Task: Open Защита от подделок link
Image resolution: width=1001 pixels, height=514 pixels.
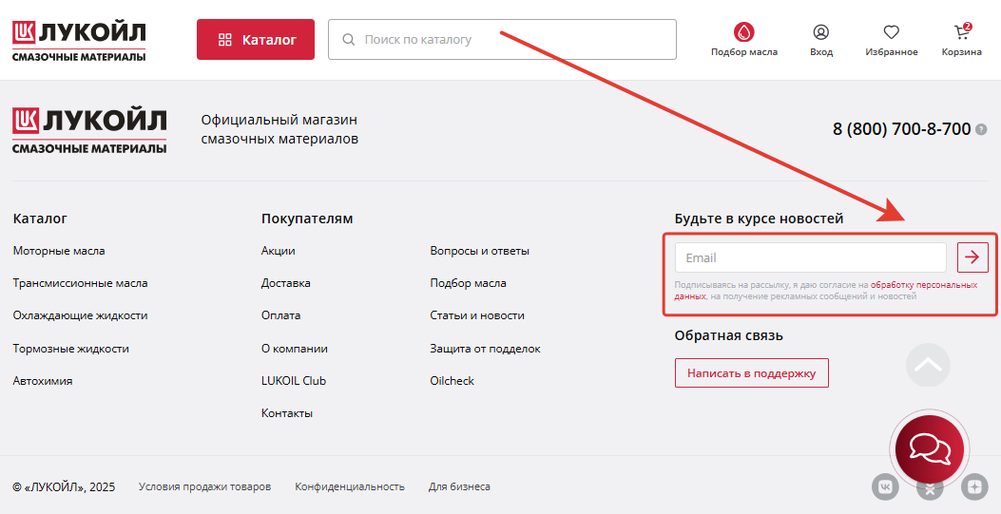Action: [485, 348]
